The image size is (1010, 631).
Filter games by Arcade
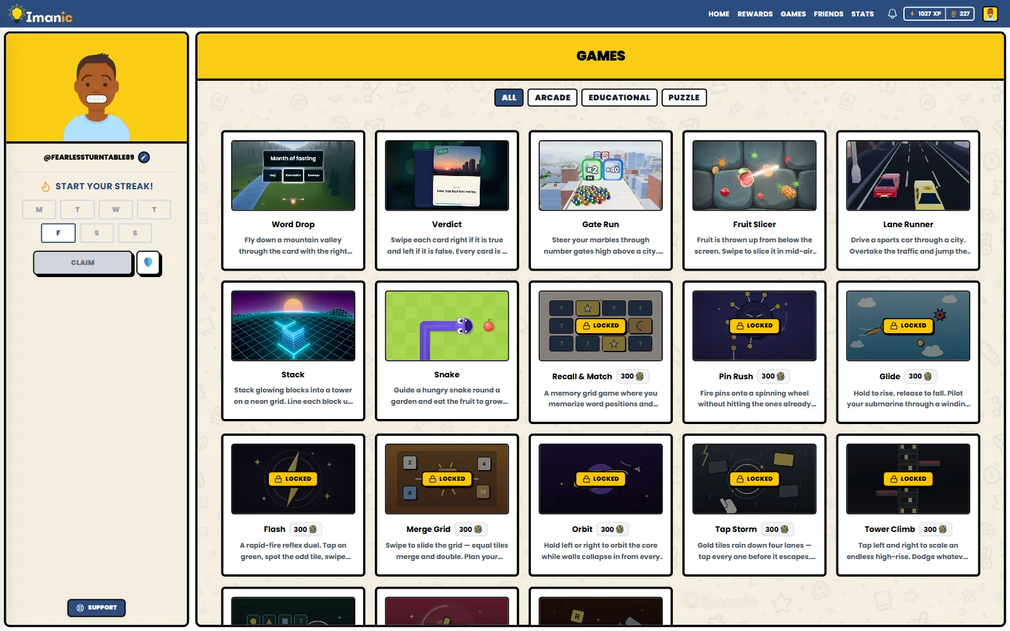coord(552,98)
